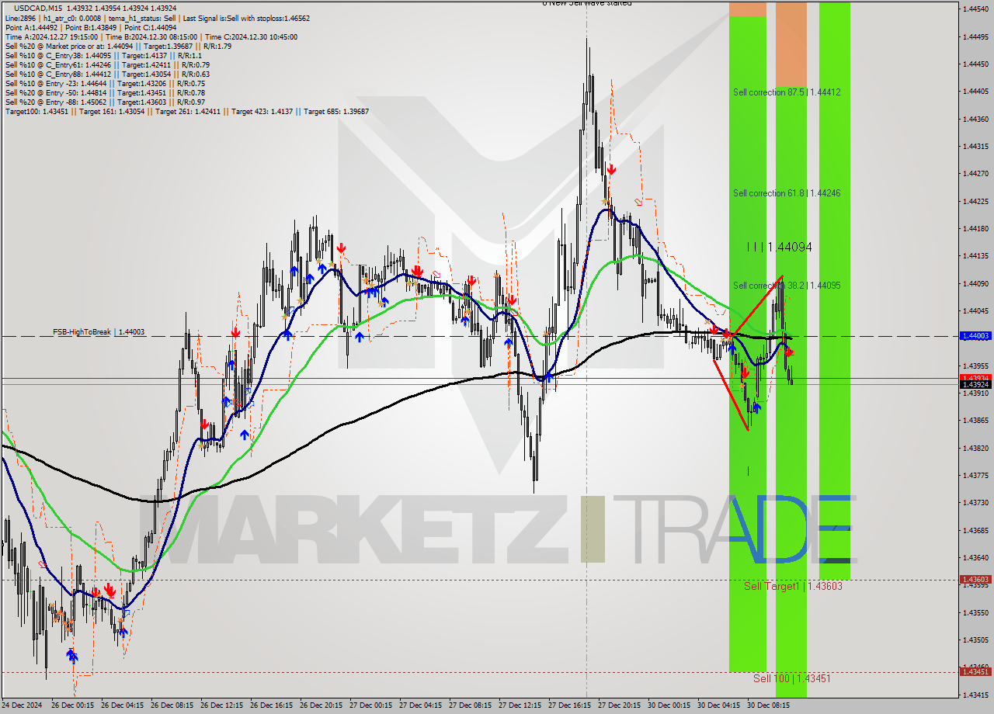
Task: Select the 'Sell %10 @ C_Entry38' line
Action: pyautogui.click(x=103, y=55)
